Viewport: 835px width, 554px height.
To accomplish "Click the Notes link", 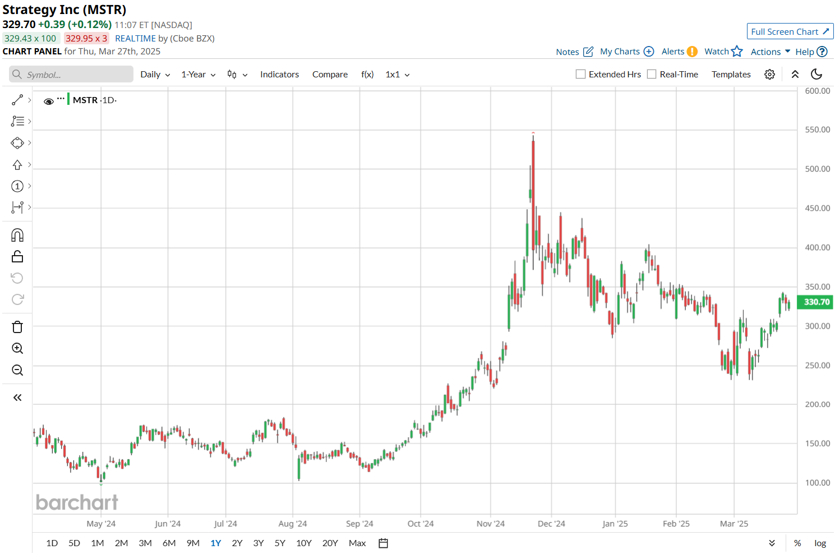I will (568, 52).
